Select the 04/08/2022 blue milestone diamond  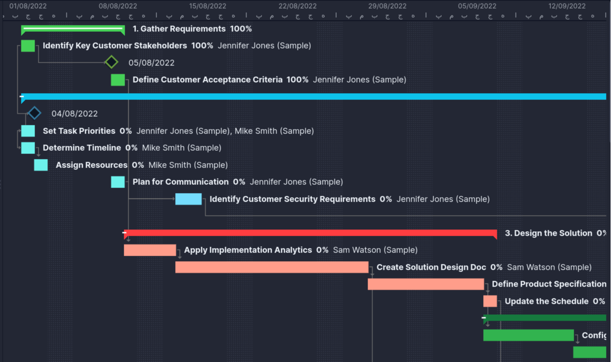(x=35, y=113)
